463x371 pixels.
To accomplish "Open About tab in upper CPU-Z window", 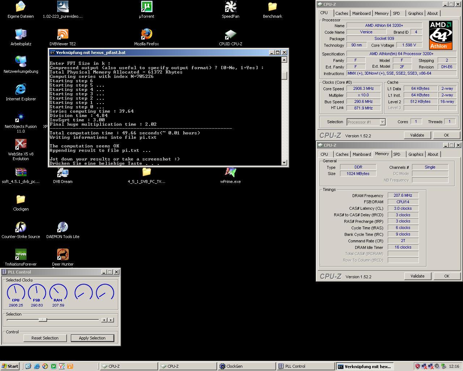I will [x=432, y=13].
